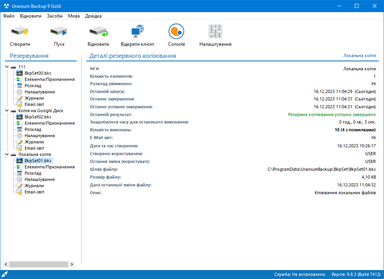Click the Пуск run backup icon
This screenshot has width=384, height=279.
tap(59, 31)
